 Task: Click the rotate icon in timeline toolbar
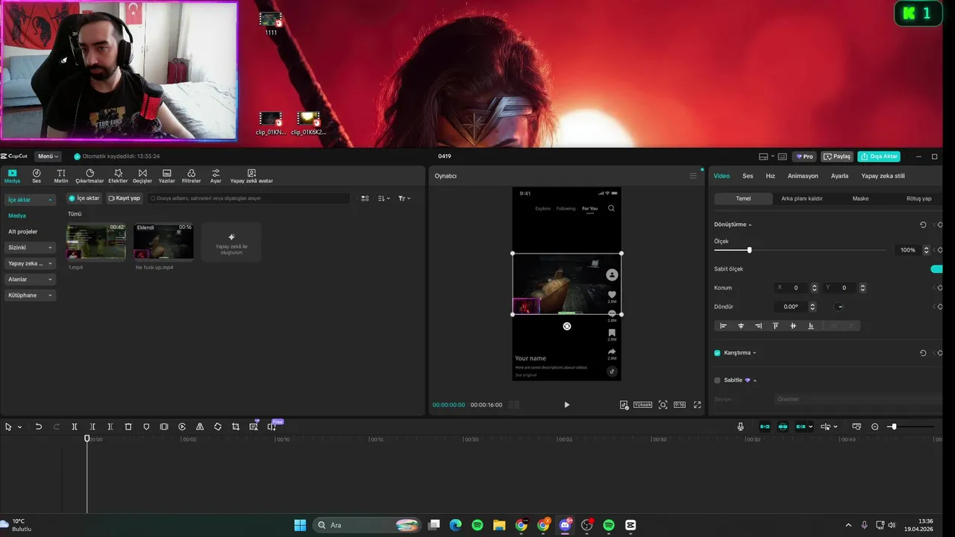point(218,427)
